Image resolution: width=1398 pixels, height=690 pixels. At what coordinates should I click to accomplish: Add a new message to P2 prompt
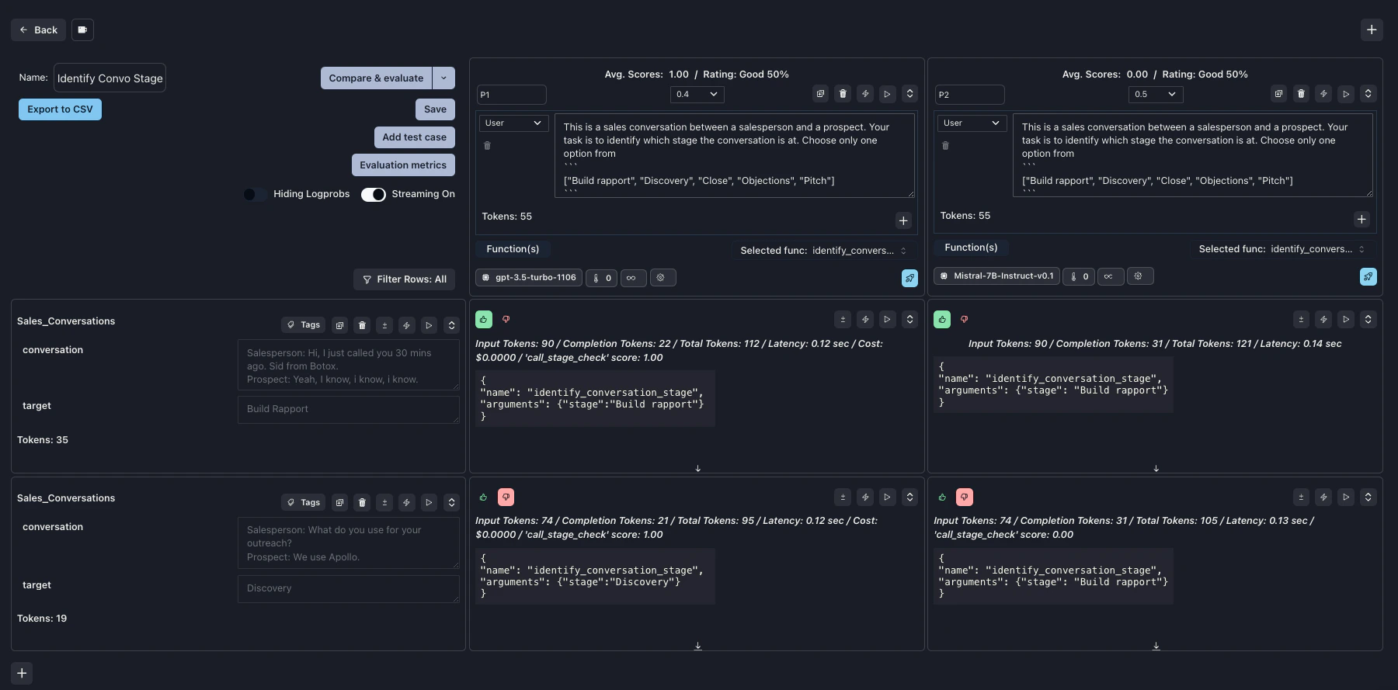coord(1361,219)
